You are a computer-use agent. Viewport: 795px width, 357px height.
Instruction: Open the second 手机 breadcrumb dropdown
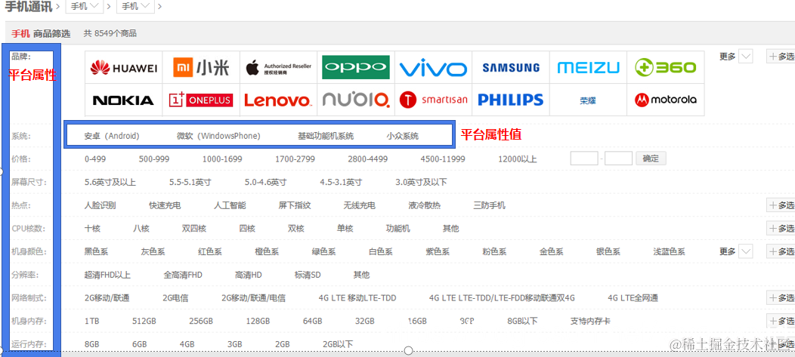coord(135,7)
